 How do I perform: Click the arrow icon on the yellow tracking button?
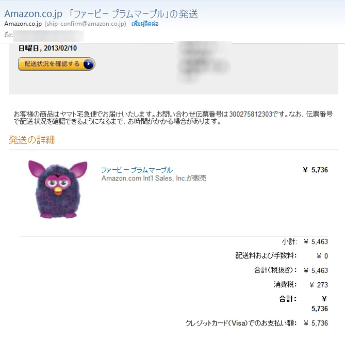(89, 64)
